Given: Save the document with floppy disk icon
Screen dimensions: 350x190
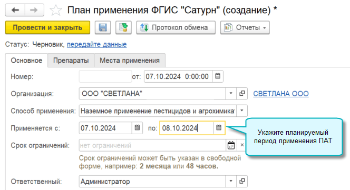Looking at the screenshot, I should point(103,27).
